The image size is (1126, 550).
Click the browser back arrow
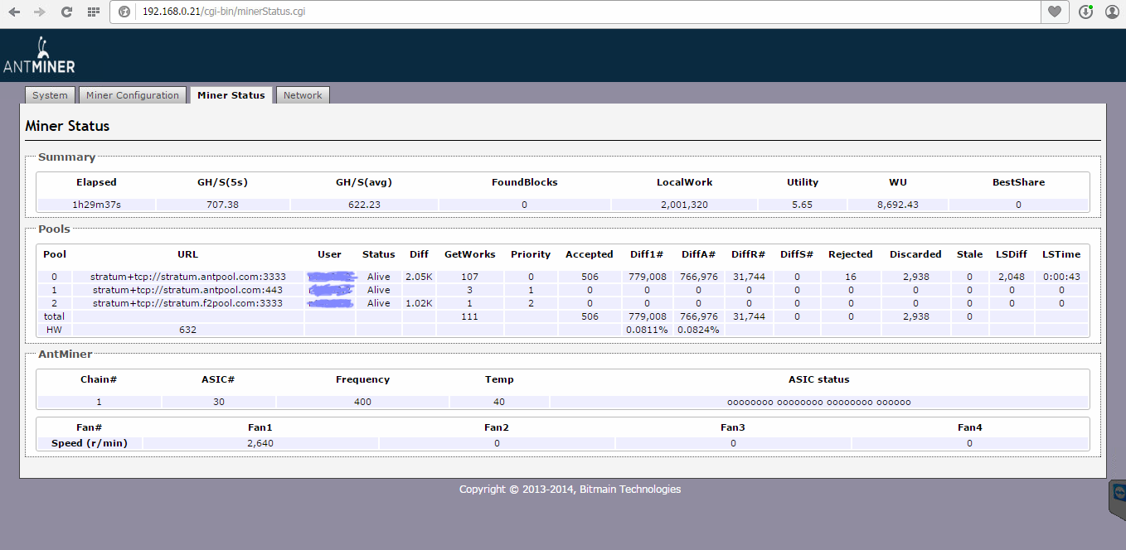pos(14,12)
